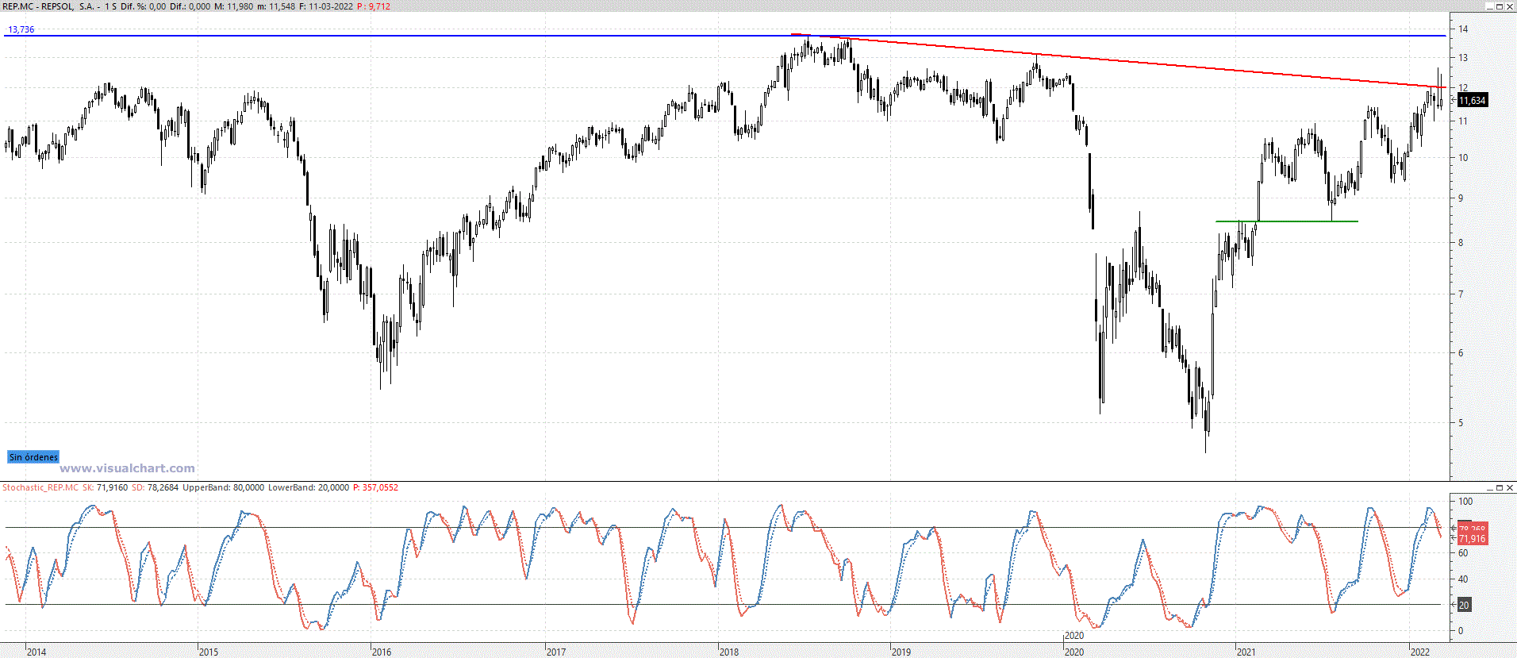Click the lower band 20 axis label
This screenshot has height=658, width=1517.
[x=1464, y=605]
